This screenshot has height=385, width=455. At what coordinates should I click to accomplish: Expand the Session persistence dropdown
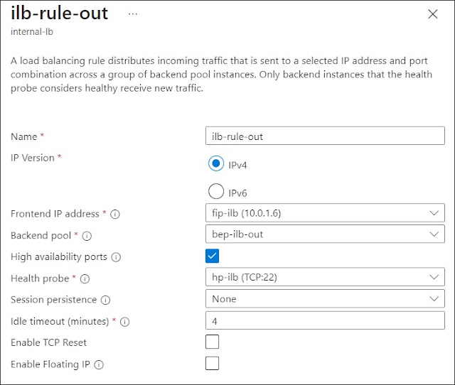324,298
